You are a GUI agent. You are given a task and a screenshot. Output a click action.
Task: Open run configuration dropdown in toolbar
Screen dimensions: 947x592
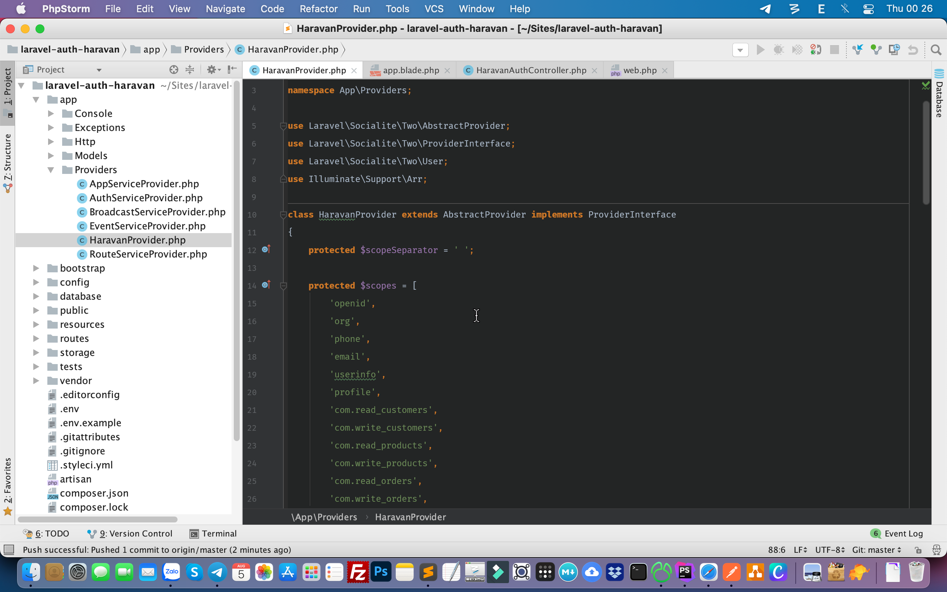(x=740, y=50)
